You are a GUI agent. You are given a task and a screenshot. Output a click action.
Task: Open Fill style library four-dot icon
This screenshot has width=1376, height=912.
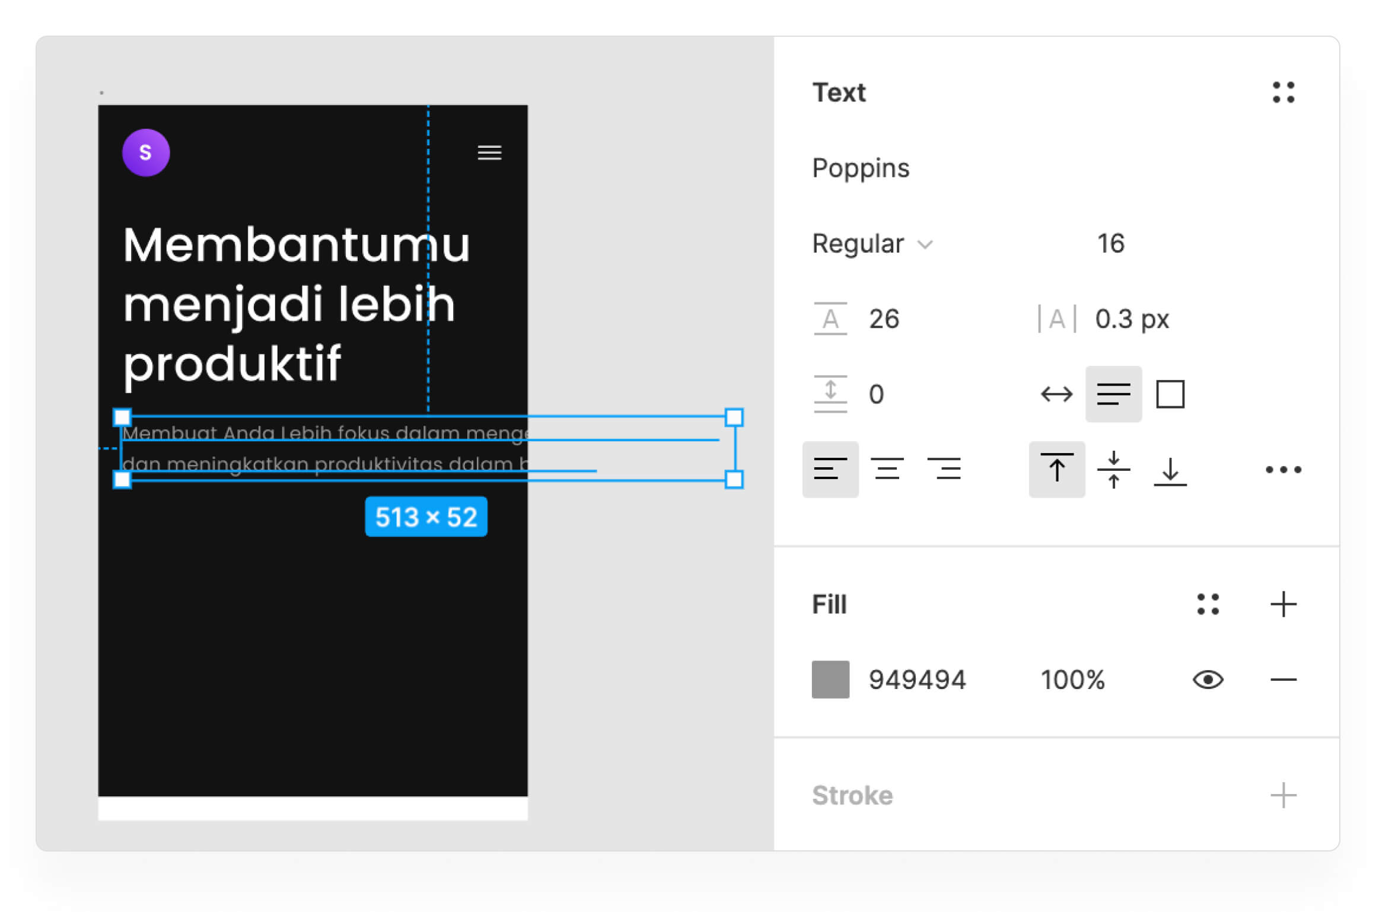[x=1208, y=604]
